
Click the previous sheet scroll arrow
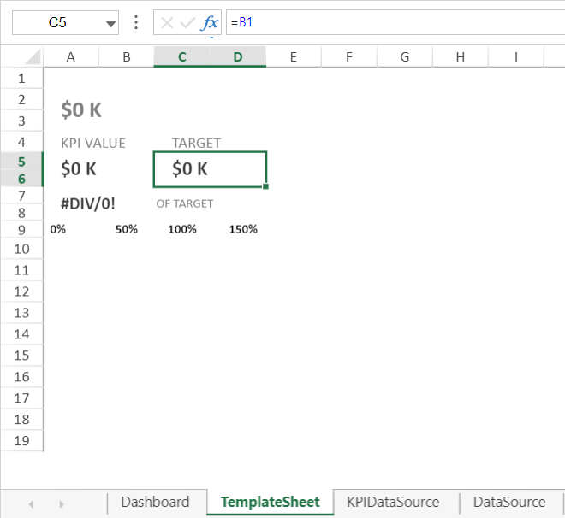pyautogui.click(x=32, y=503)
